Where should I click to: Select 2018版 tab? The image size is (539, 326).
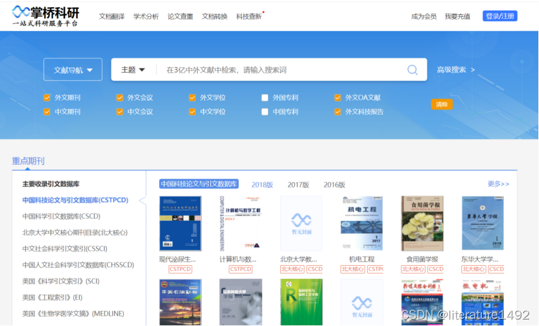[262, 185]
